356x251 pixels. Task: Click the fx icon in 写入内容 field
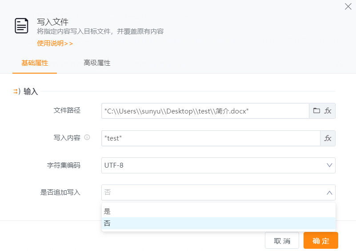tap(328, 138)
